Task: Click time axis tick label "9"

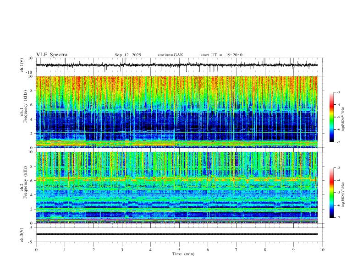Action: 293,250
